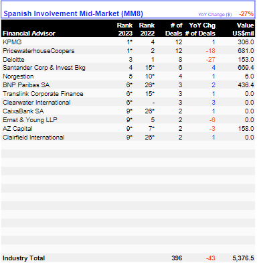Image resolution: width=259 pixels, height=265 pixels.
Task: Select the Deloitte advisor name
Action: point(13,60)
